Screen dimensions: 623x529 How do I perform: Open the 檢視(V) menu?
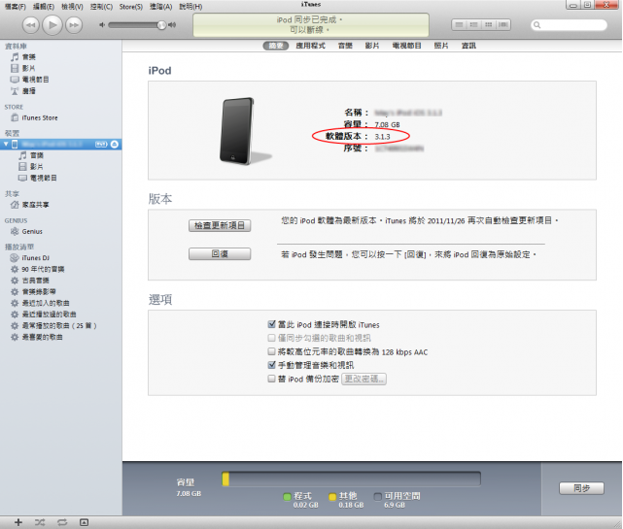72,7
